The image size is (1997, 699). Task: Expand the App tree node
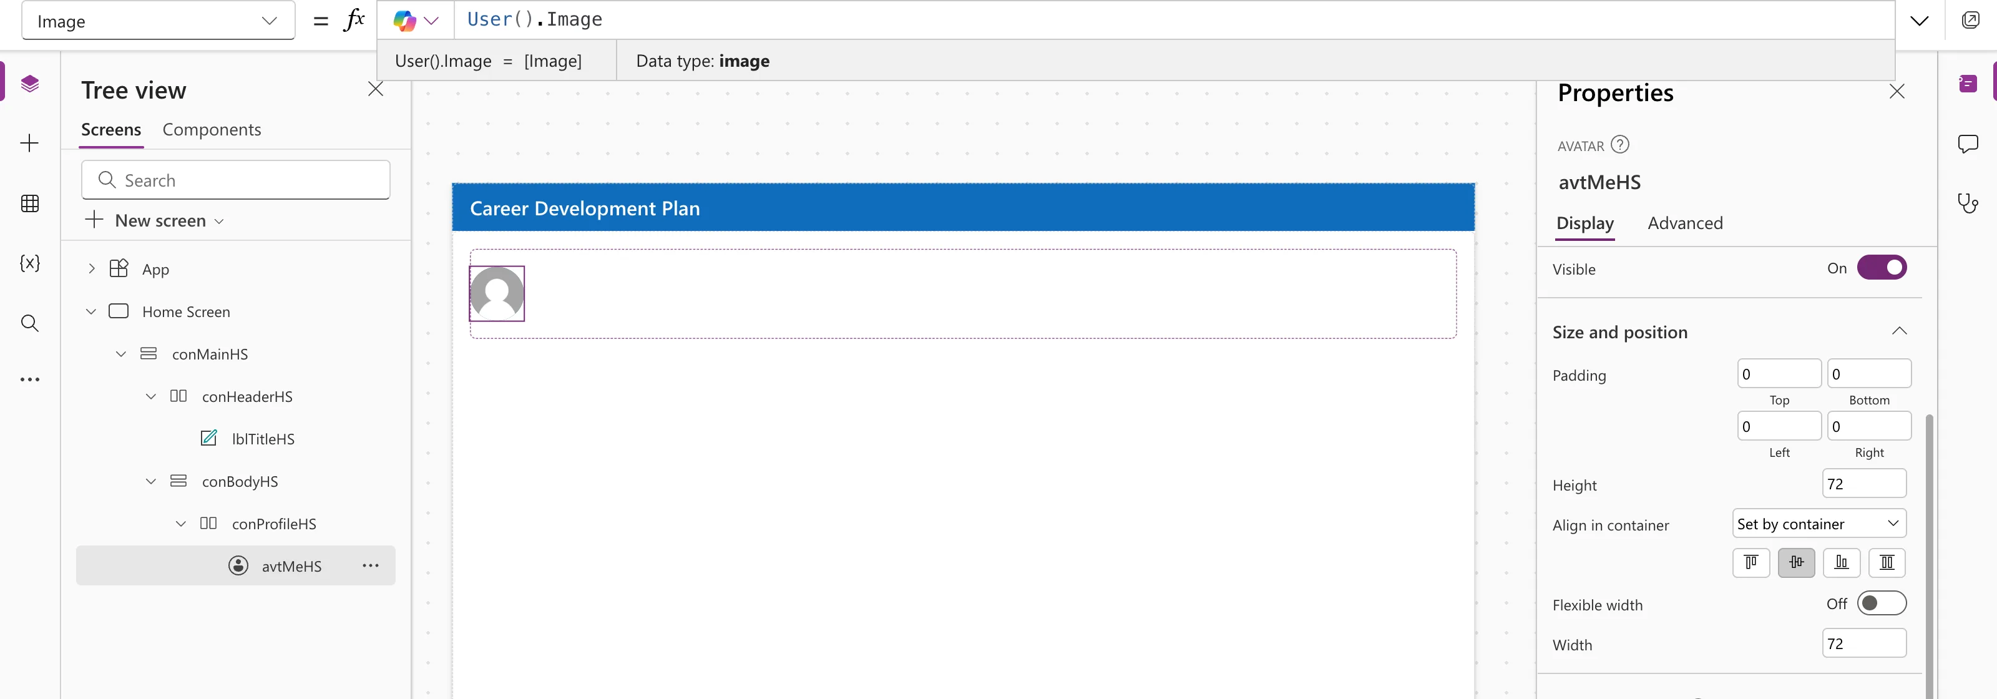pyautogui.click(x=92, y=268)
